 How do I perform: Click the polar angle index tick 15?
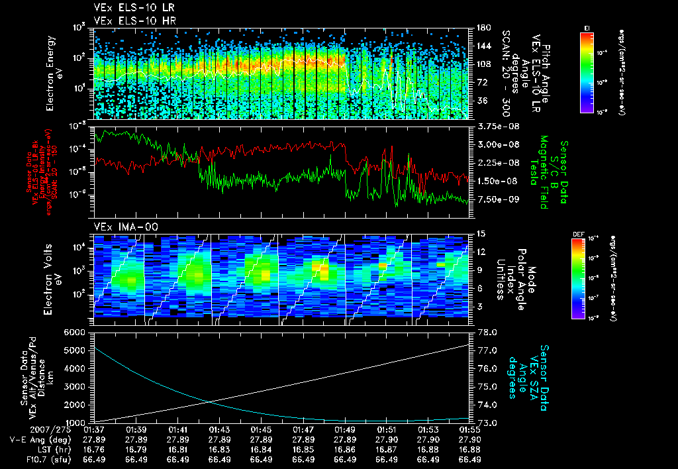tap(480, 234)
